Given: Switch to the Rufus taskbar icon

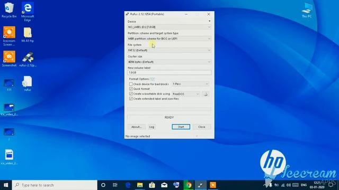Looking at the screenshot, I should coord(201,185).
